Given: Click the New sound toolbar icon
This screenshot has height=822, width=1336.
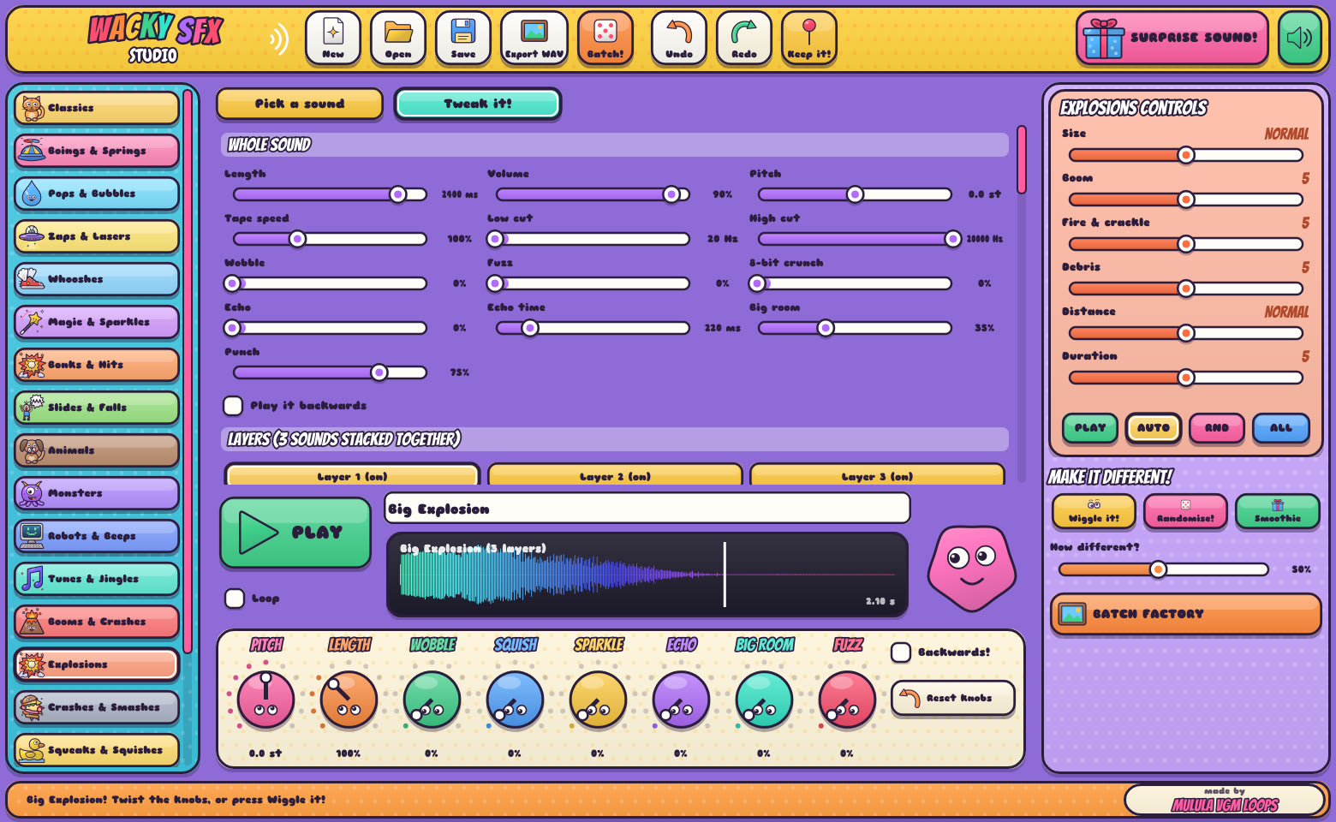Looking at the screenshot, I should [333, 38].
